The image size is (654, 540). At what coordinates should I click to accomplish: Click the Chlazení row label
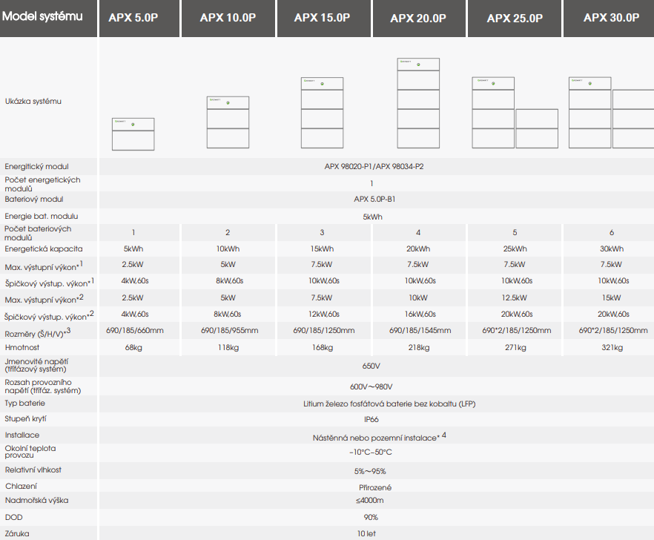(21, 486)
